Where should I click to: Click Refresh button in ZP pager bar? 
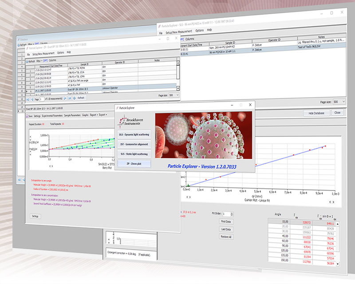click(x=79, y=98)
